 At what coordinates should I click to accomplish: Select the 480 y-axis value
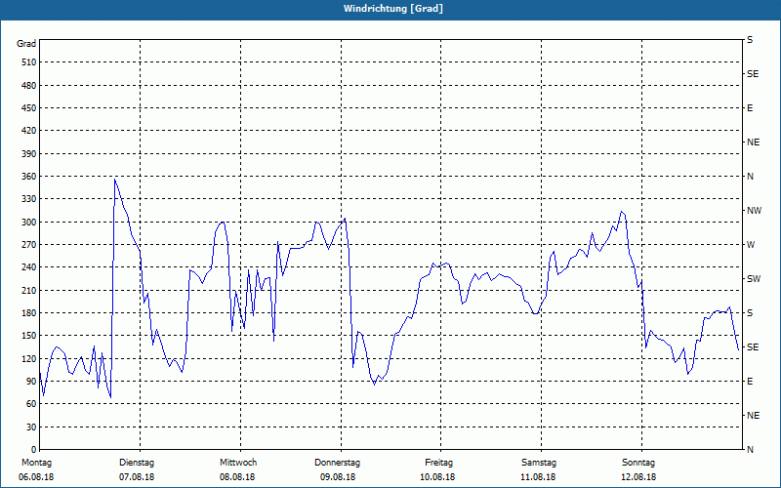tap(29, 85)
